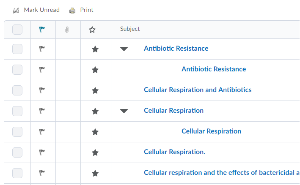Check the box for Cellular Respiration and Antibiotics
The height and width of the screenshot is (185, 300).
point(17,90)
